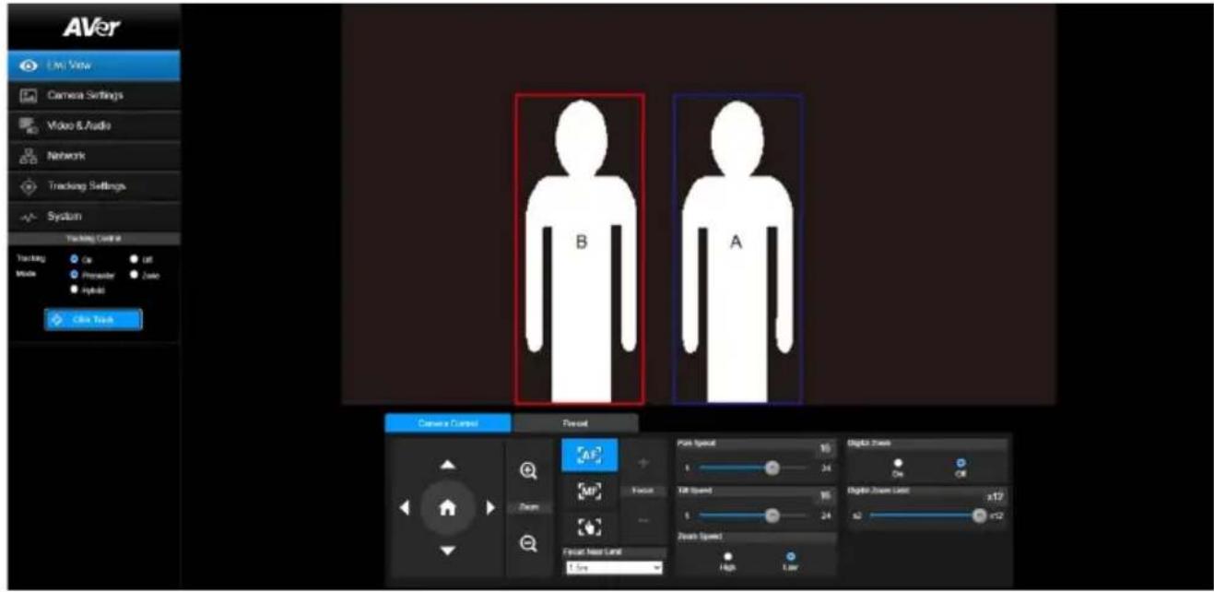Screen dimensions: 1214x592
Task: Tilt camera down with the down arrow
Action: coord(447,550)
